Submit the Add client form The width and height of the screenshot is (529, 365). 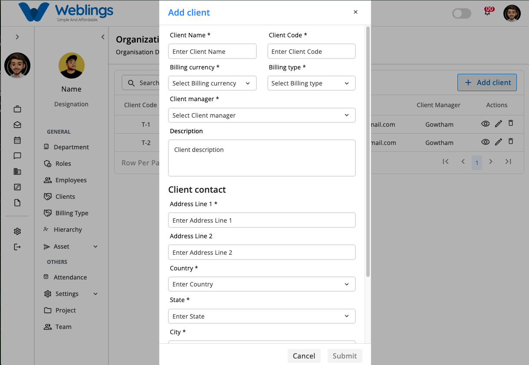tap(345, 356)
